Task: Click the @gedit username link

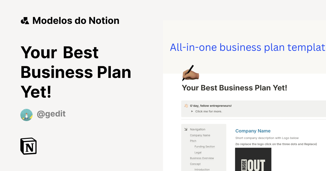Action: pyautogui.click(x=51, y=114)
